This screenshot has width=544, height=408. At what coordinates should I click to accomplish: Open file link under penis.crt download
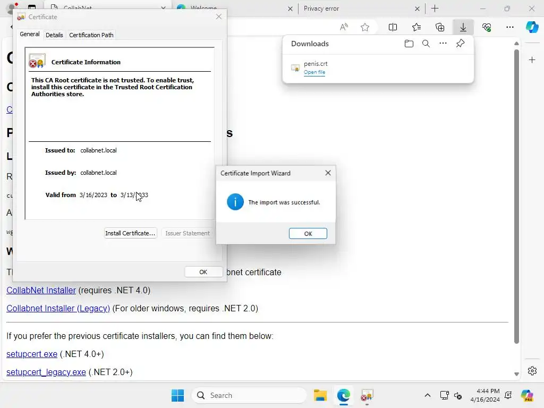(314, 72)
